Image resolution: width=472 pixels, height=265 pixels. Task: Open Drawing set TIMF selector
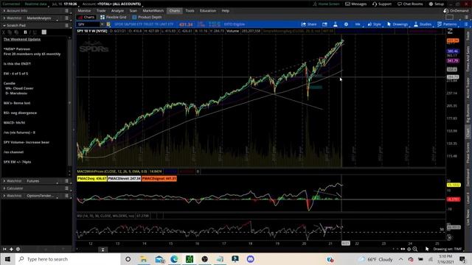[448, 249]
